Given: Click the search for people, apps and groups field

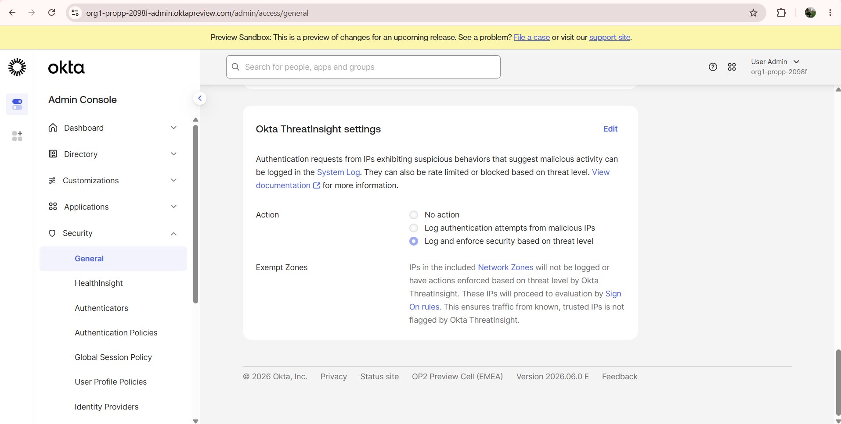Looking at the screenshot, I should pyautogui.click(x=363, y=67).
